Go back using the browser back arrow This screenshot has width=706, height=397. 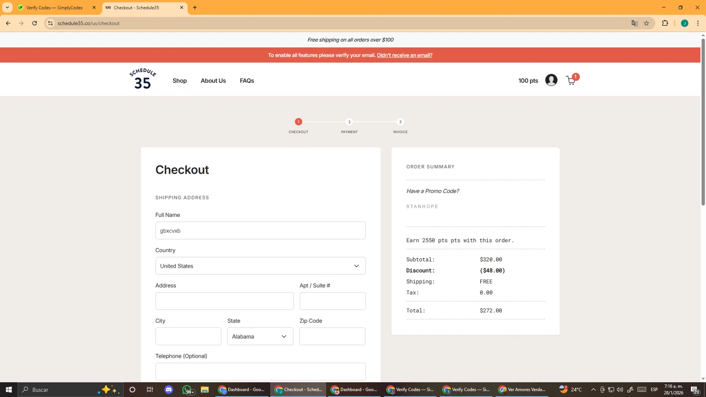click(8, 23)
